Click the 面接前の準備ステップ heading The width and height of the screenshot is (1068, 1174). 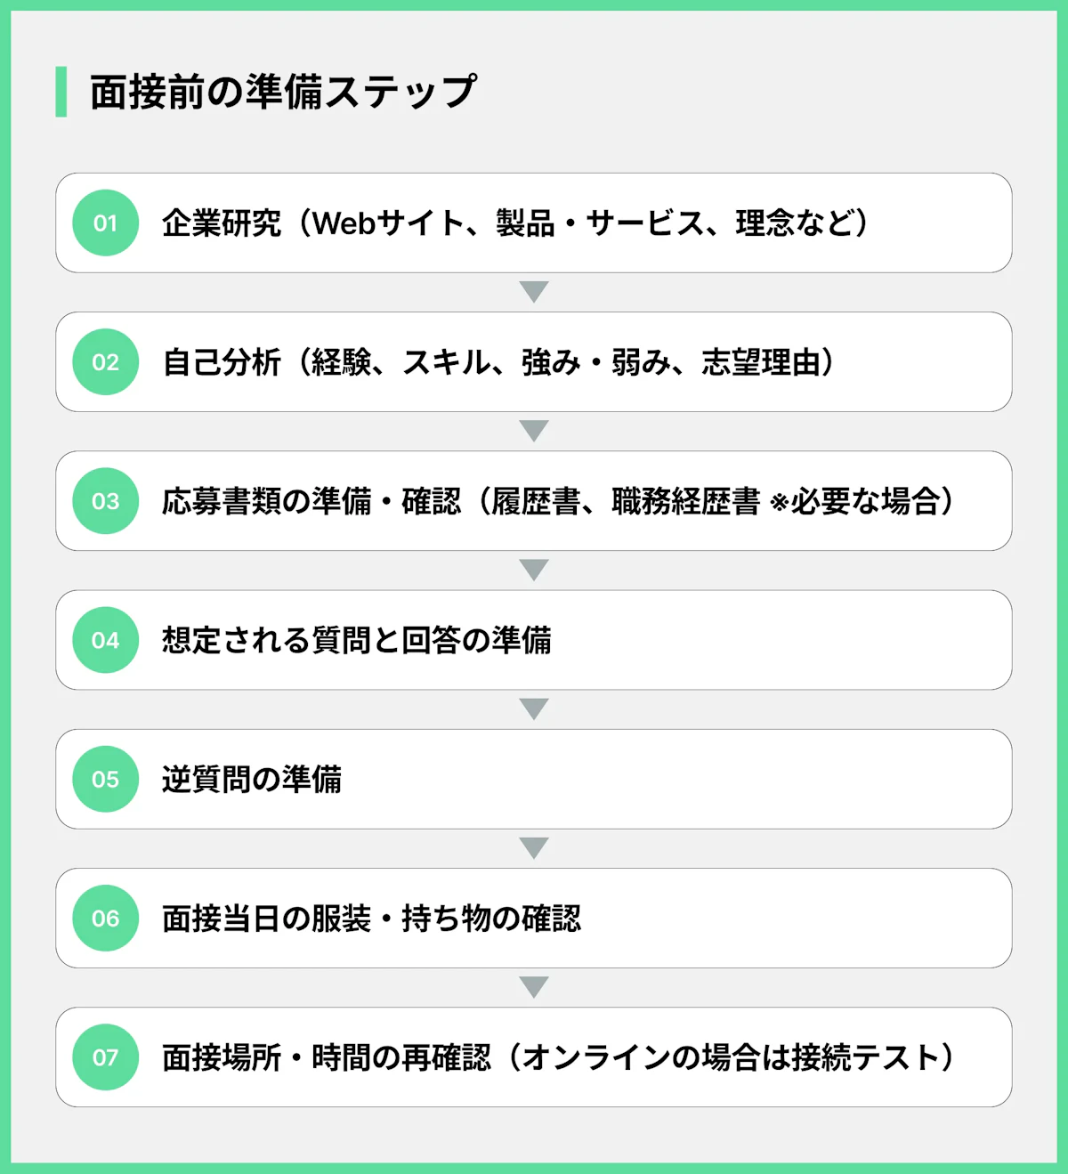click(x=283, y=92)
